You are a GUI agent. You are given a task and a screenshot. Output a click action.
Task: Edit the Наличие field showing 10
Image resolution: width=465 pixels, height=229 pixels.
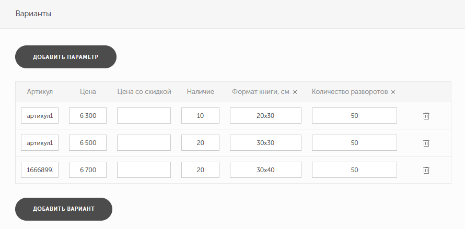pyautogui.click(x=201, y=115)
